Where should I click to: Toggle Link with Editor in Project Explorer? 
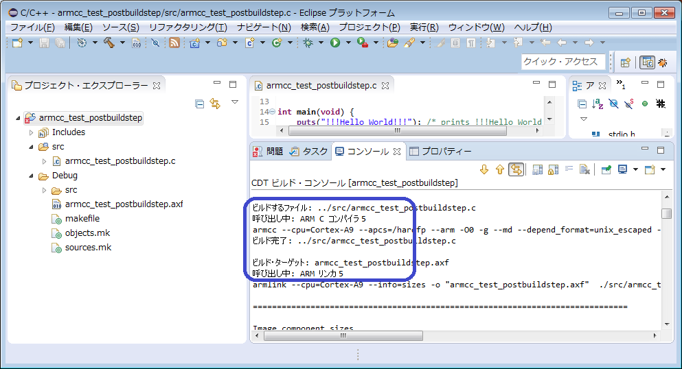[215, 104]
